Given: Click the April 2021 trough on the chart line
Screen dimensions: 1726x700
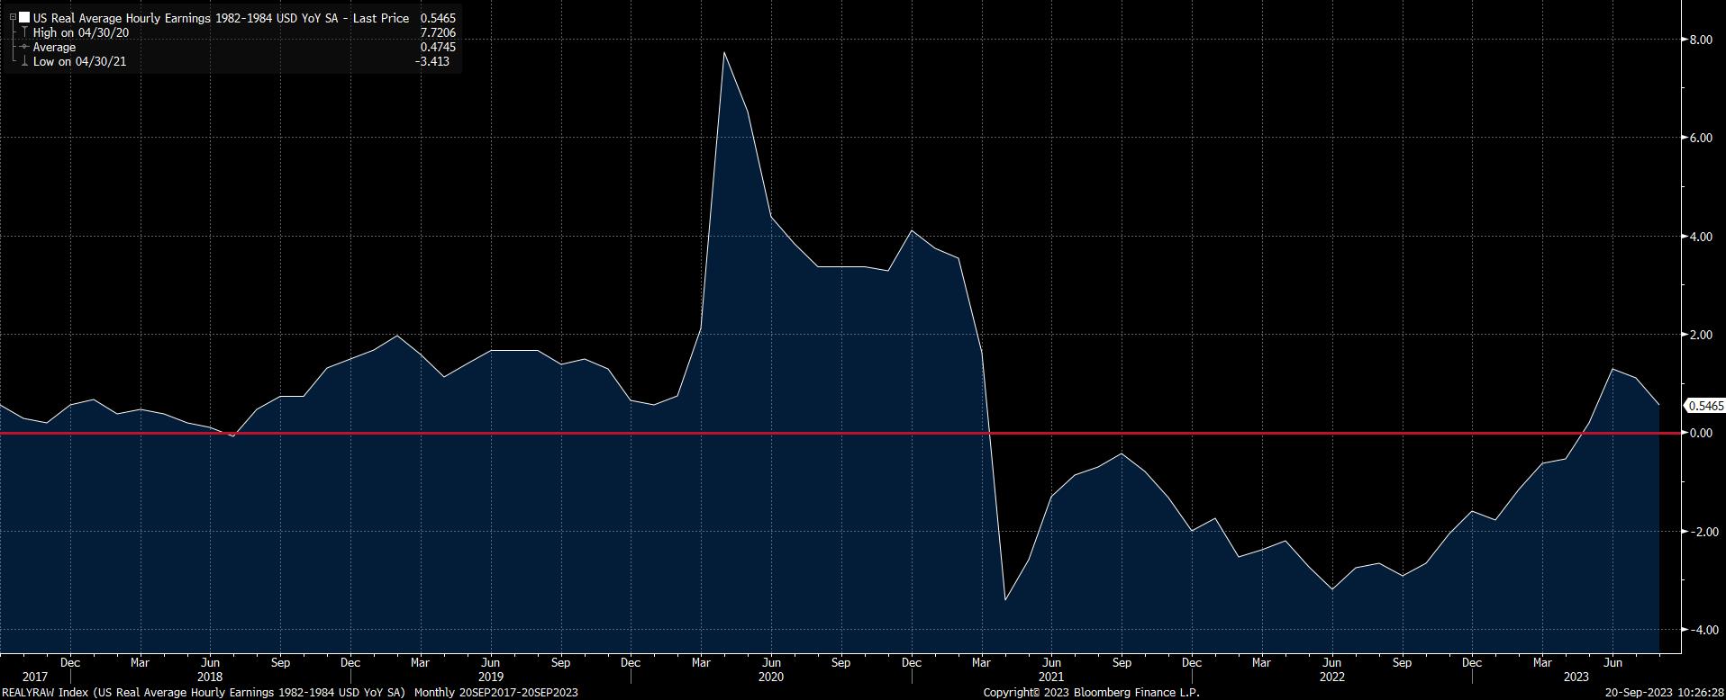Looking at the screenshot, I should (1004, 600).
